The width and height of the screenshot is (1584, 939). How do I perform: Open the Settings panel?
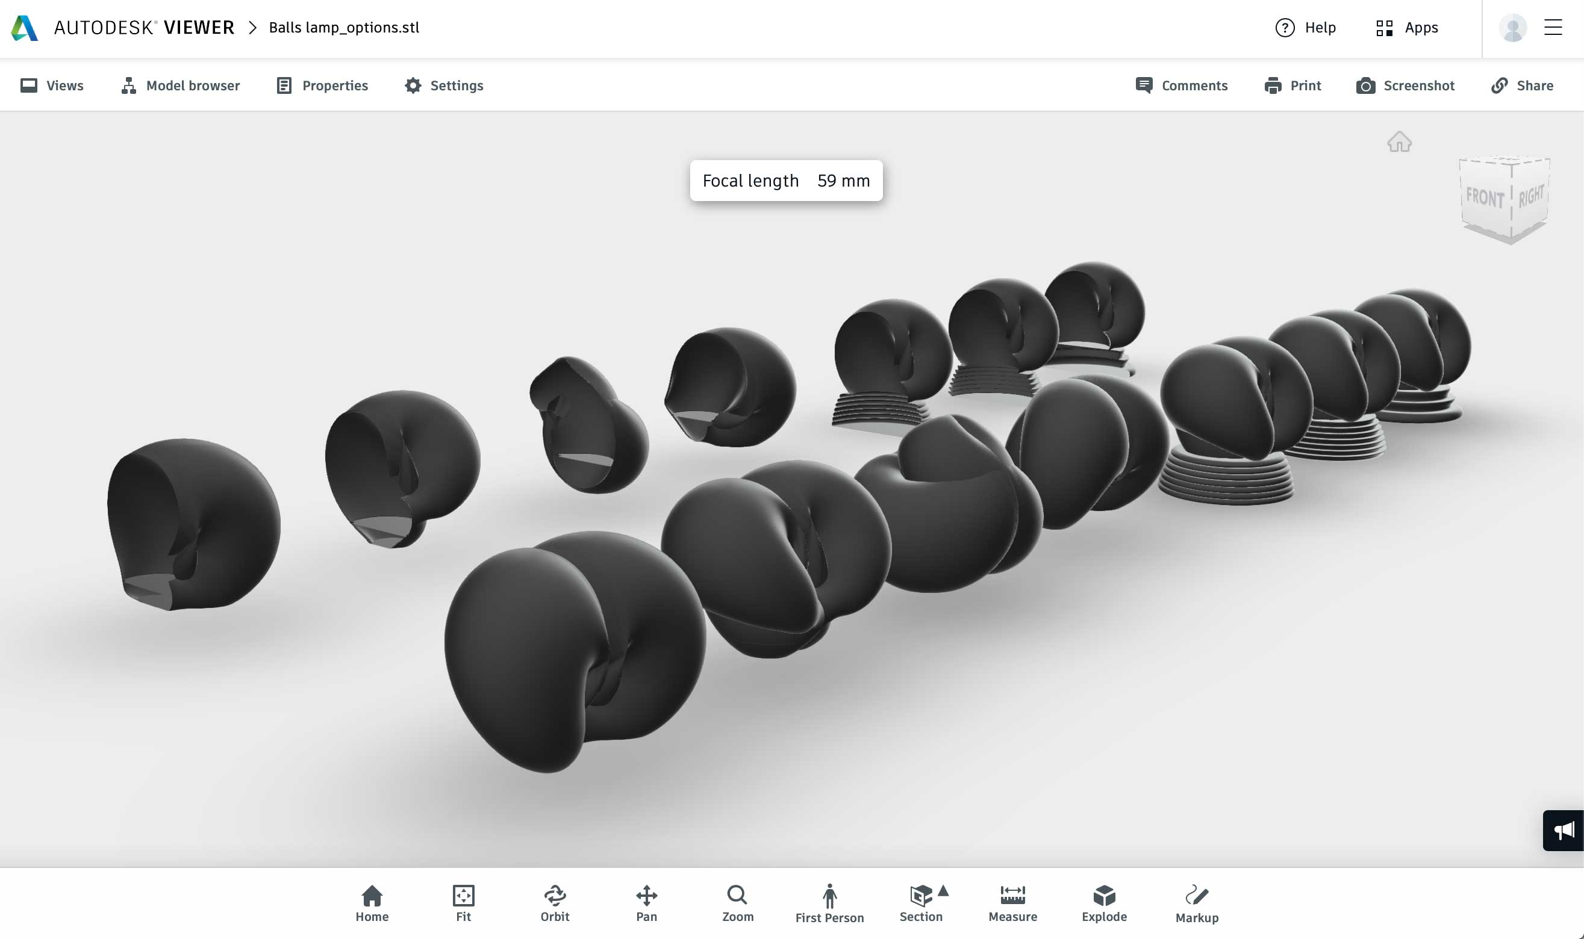click(444, 85)
